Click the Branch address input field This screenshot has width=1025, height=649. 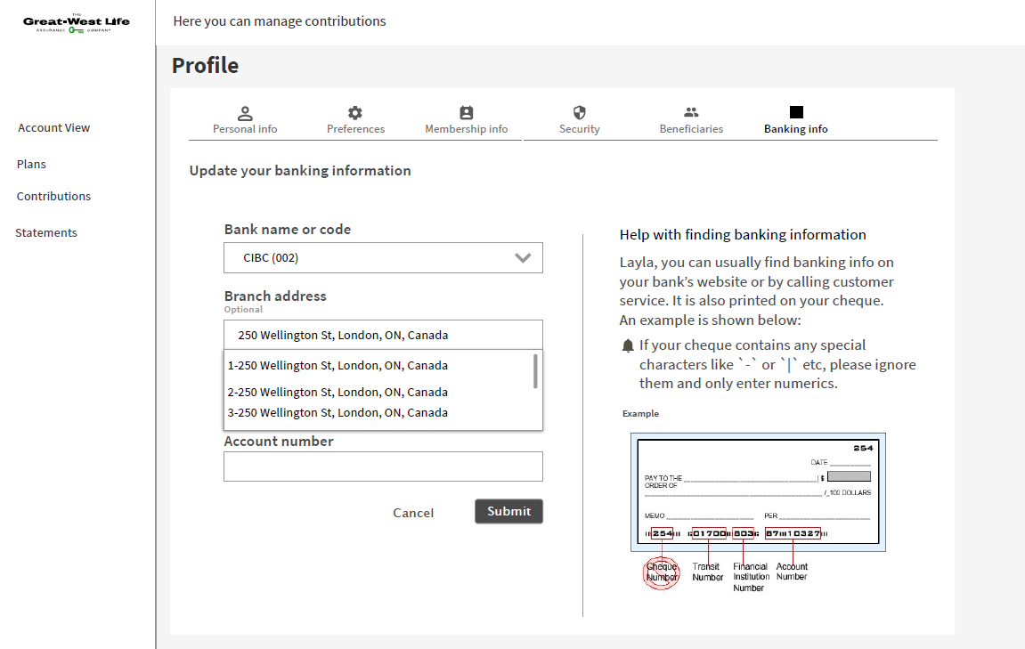click(383, 335)
